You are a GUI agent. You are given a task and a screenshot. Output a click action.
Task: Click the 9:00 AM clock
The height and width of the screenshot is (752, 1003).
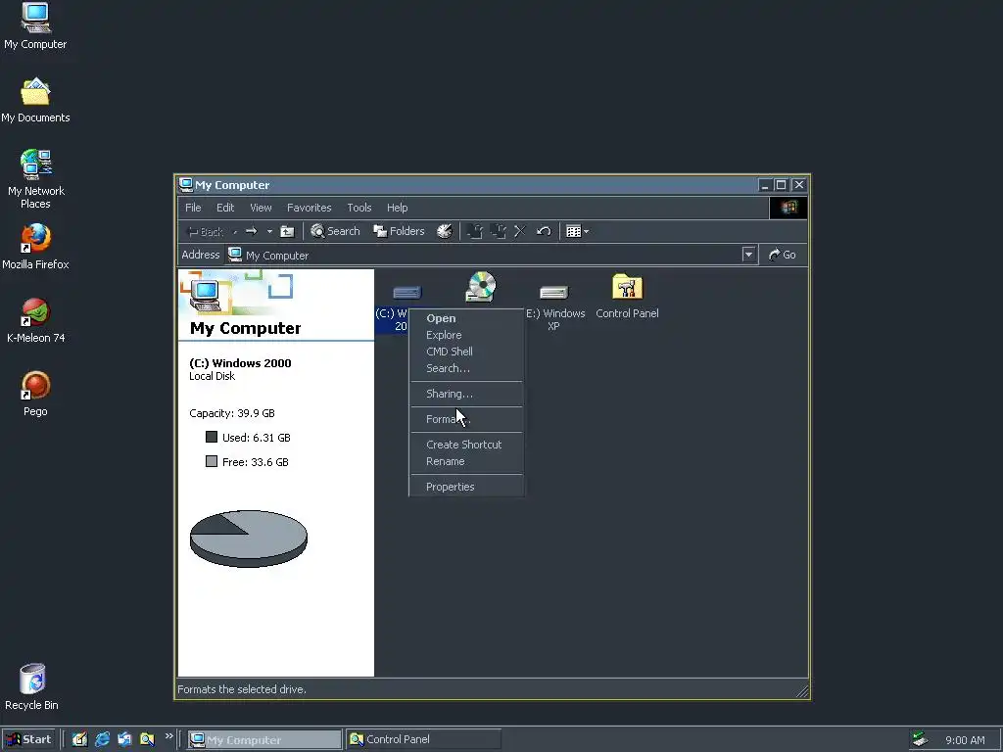click(x=965, y=740)
